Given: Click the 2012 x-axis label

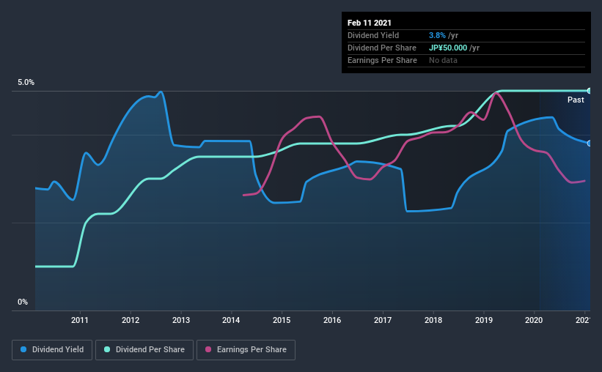Looking at the screenshot, I should tap(131, 320).
